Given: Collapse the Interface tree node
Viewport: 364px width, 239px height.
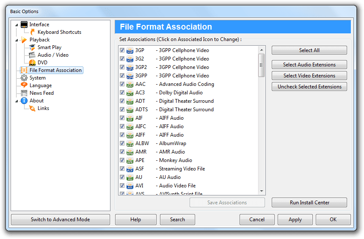Looking at the screenshot, I should [x=17, y=25].
